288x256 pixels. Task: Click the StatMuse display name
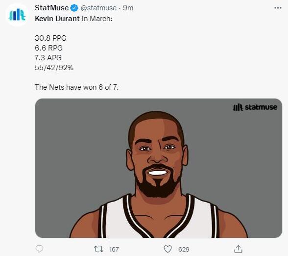[x=51, y=8]
